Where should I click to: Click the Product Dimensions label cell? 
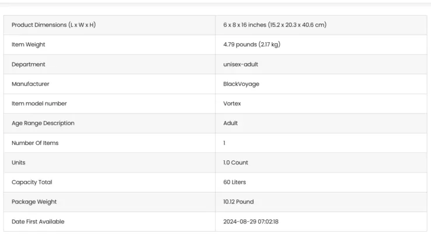point(54,25)
